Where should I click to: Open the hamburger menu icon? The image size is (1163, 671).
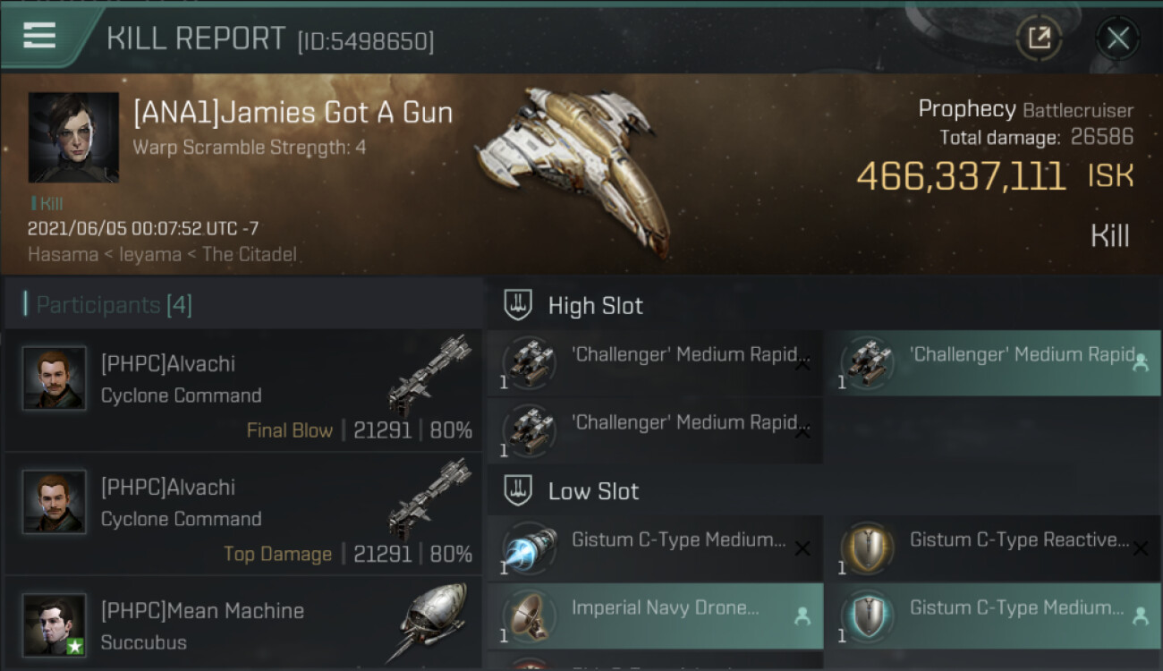click(x=39, y=36)
